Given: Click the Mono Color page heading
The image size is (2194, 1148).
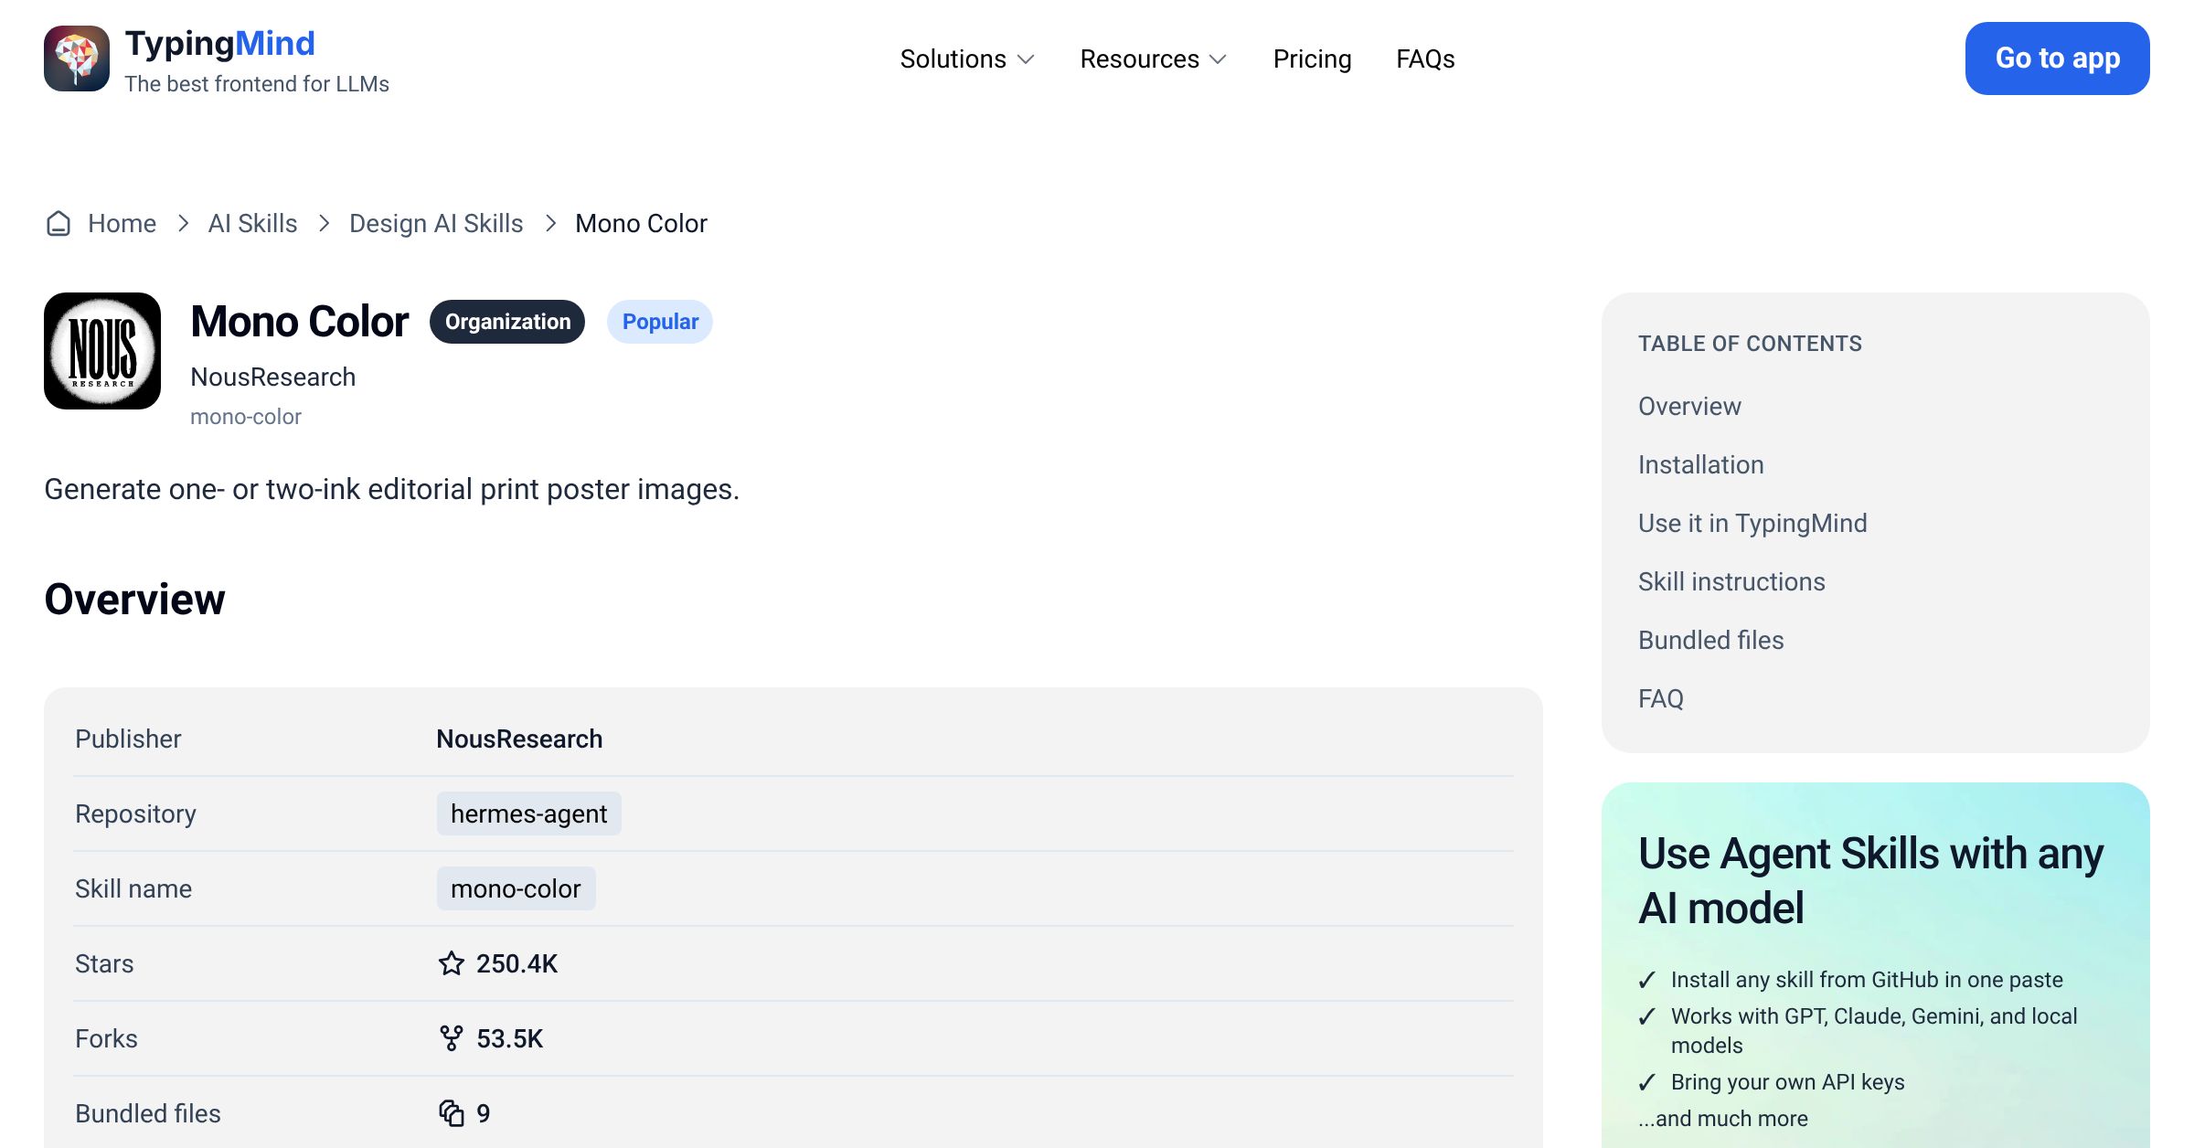Looking at the screenshot, I should click(x=299, y=322).
